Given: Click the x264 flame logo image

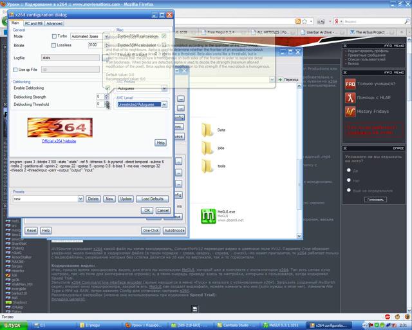Looking at the screenshot, I should pyautogui.click(x=60, y=128).
